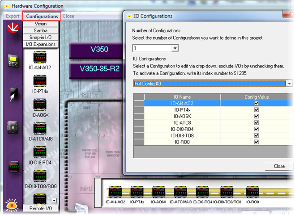295x215 pixels.
Task: Open the Configurations menu
Action: [42, 17]
